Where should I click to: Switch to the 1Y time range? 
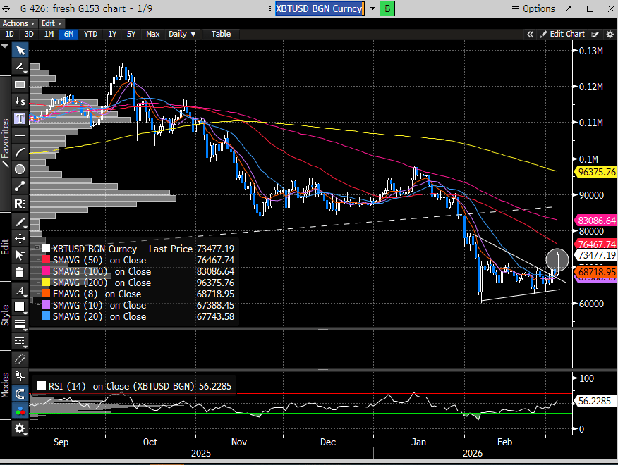click(112, 34)
